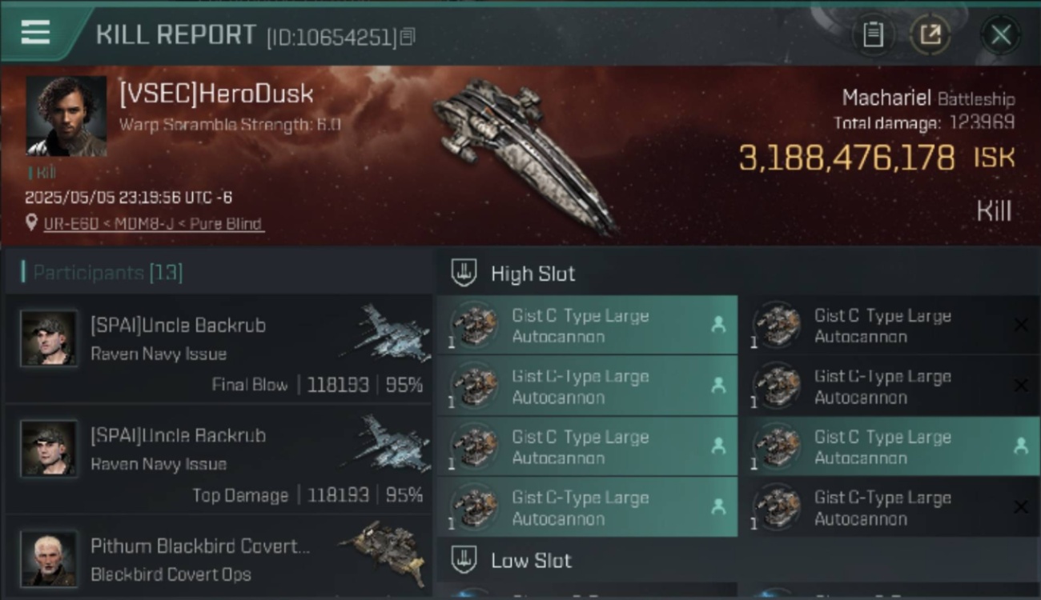The width and height of the screenshot is (1041, 600).
Task: Open UR-E6D MDM8-J Pure Blind location link
Action: pos(154,224)
